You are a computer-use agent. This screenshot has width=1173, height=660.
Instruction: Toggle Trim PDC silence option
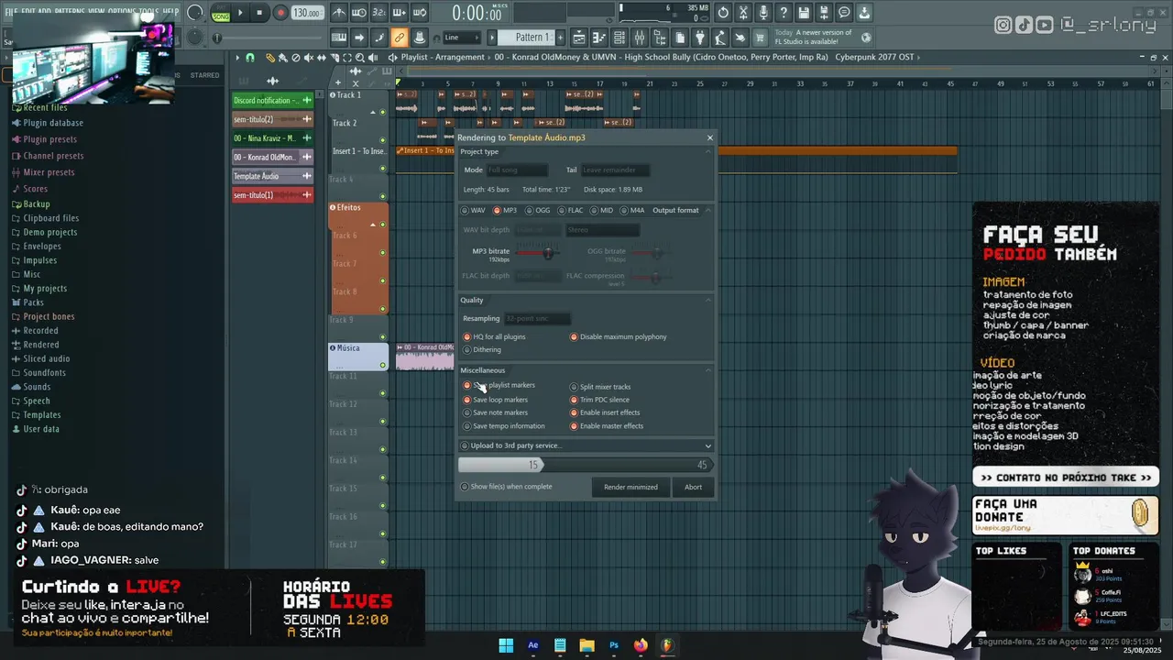pyautogui.click(x=599, y=400)
